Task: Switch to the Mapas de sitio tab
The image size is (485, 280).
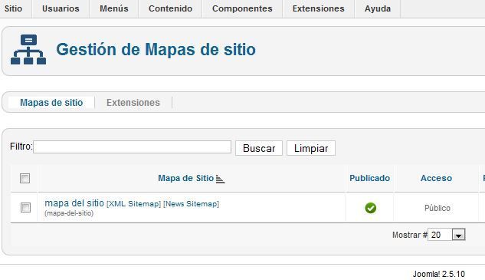Action: coord(51,103)
